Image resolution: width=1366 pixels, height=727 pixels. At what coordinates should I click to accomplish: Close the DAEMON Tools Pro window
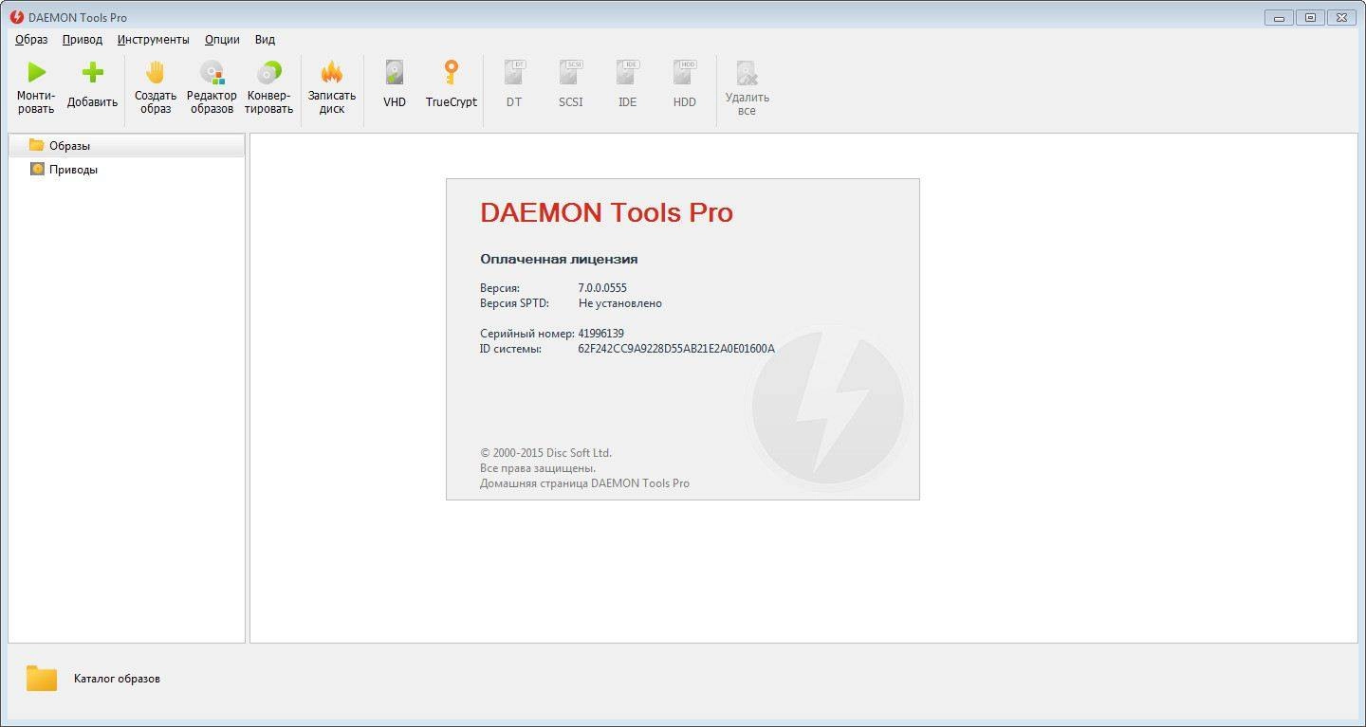1340,17
